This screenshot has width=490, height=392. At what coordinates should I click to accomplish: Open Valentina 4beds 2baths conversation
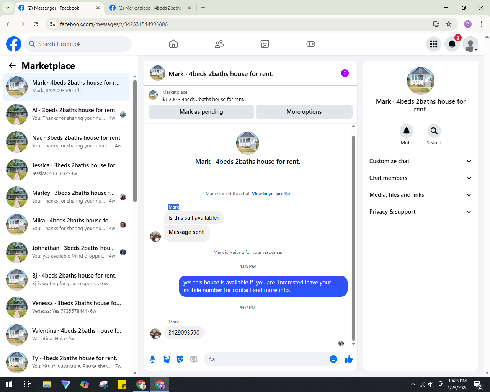coord(66,335)
